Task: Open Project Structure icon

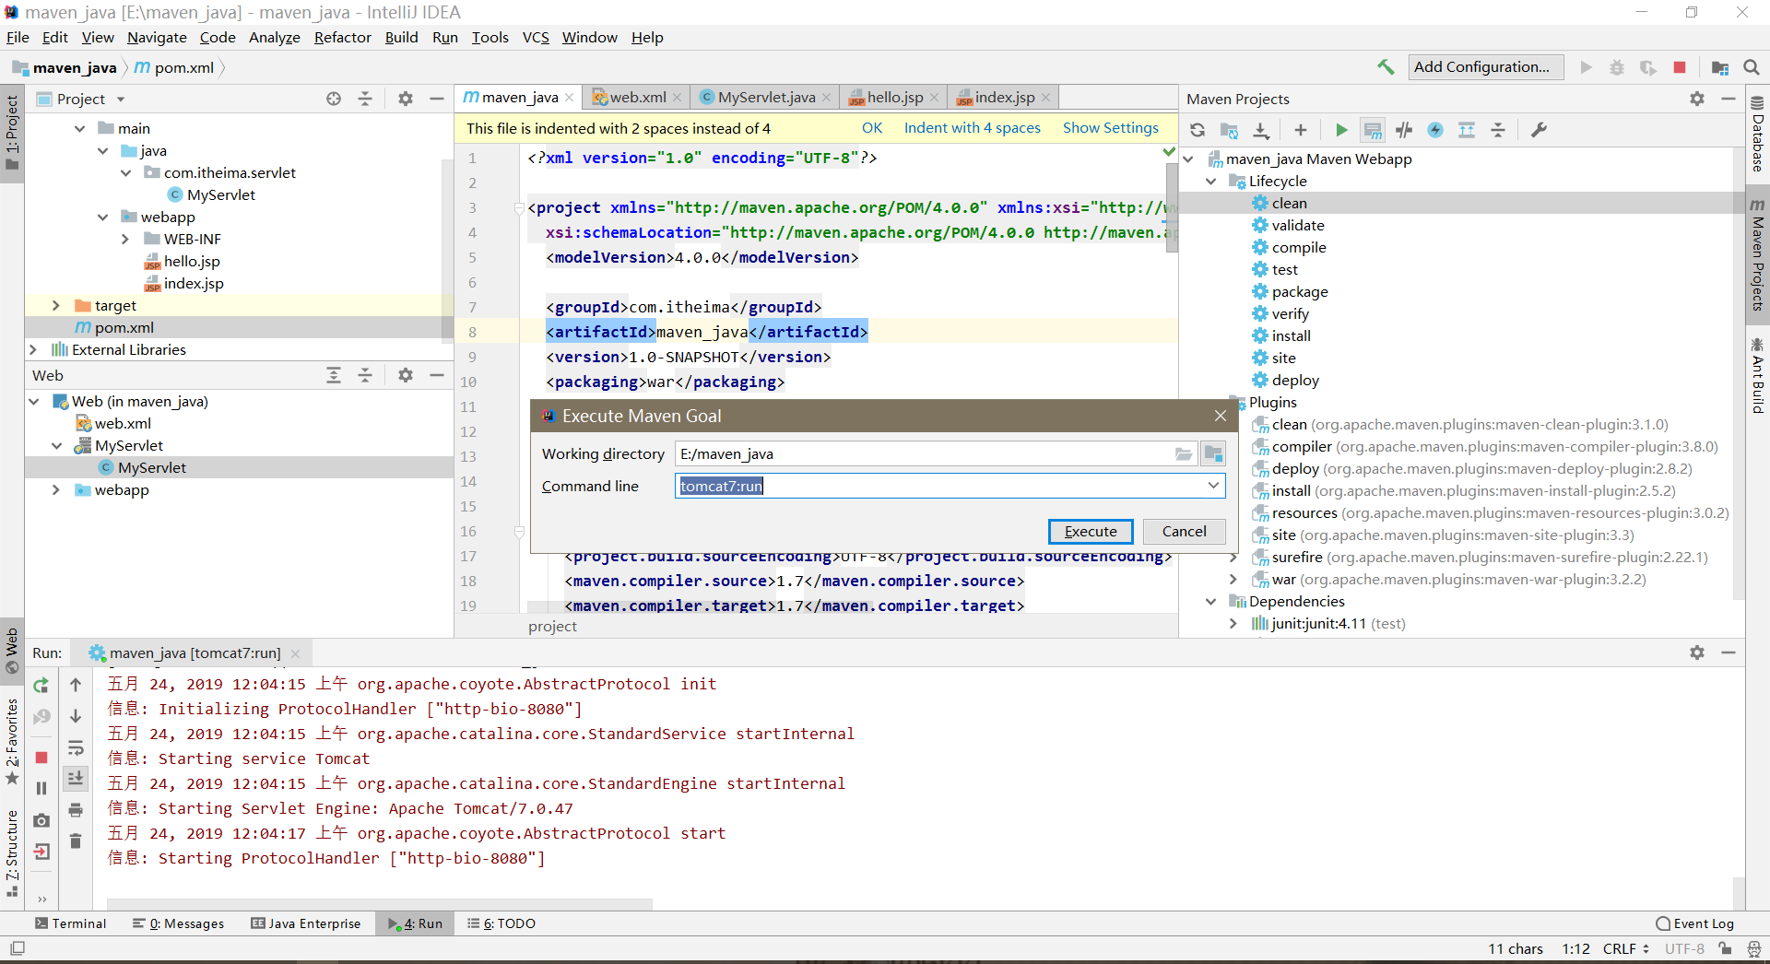Action: 1719,67
